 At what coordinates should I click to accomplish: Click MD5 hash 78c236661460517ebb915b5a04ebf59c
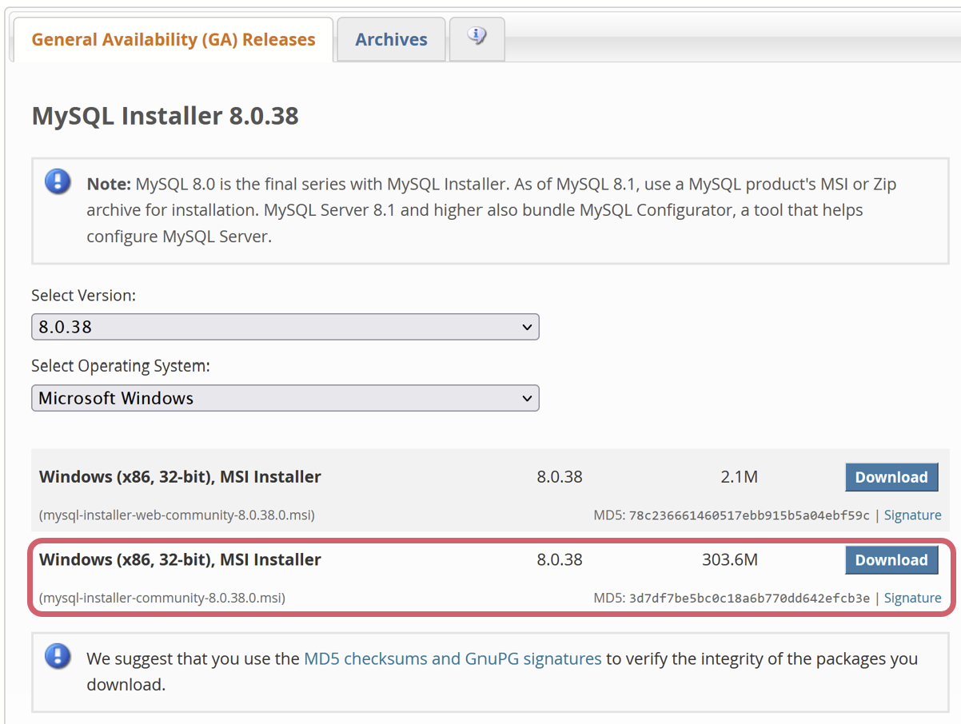[749, 515]
